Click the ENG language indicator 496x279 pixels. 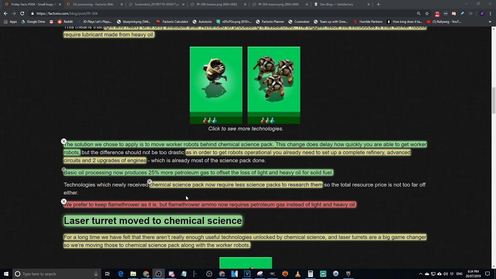pos(459,274)
